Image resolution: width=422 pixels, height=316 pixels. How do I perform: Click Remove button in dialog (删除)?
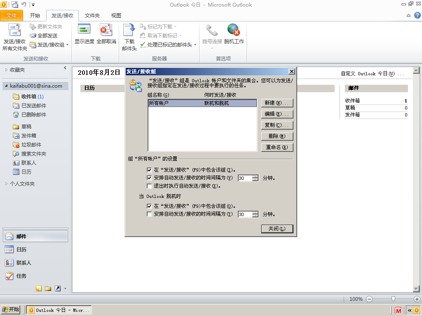click(277, 136)
